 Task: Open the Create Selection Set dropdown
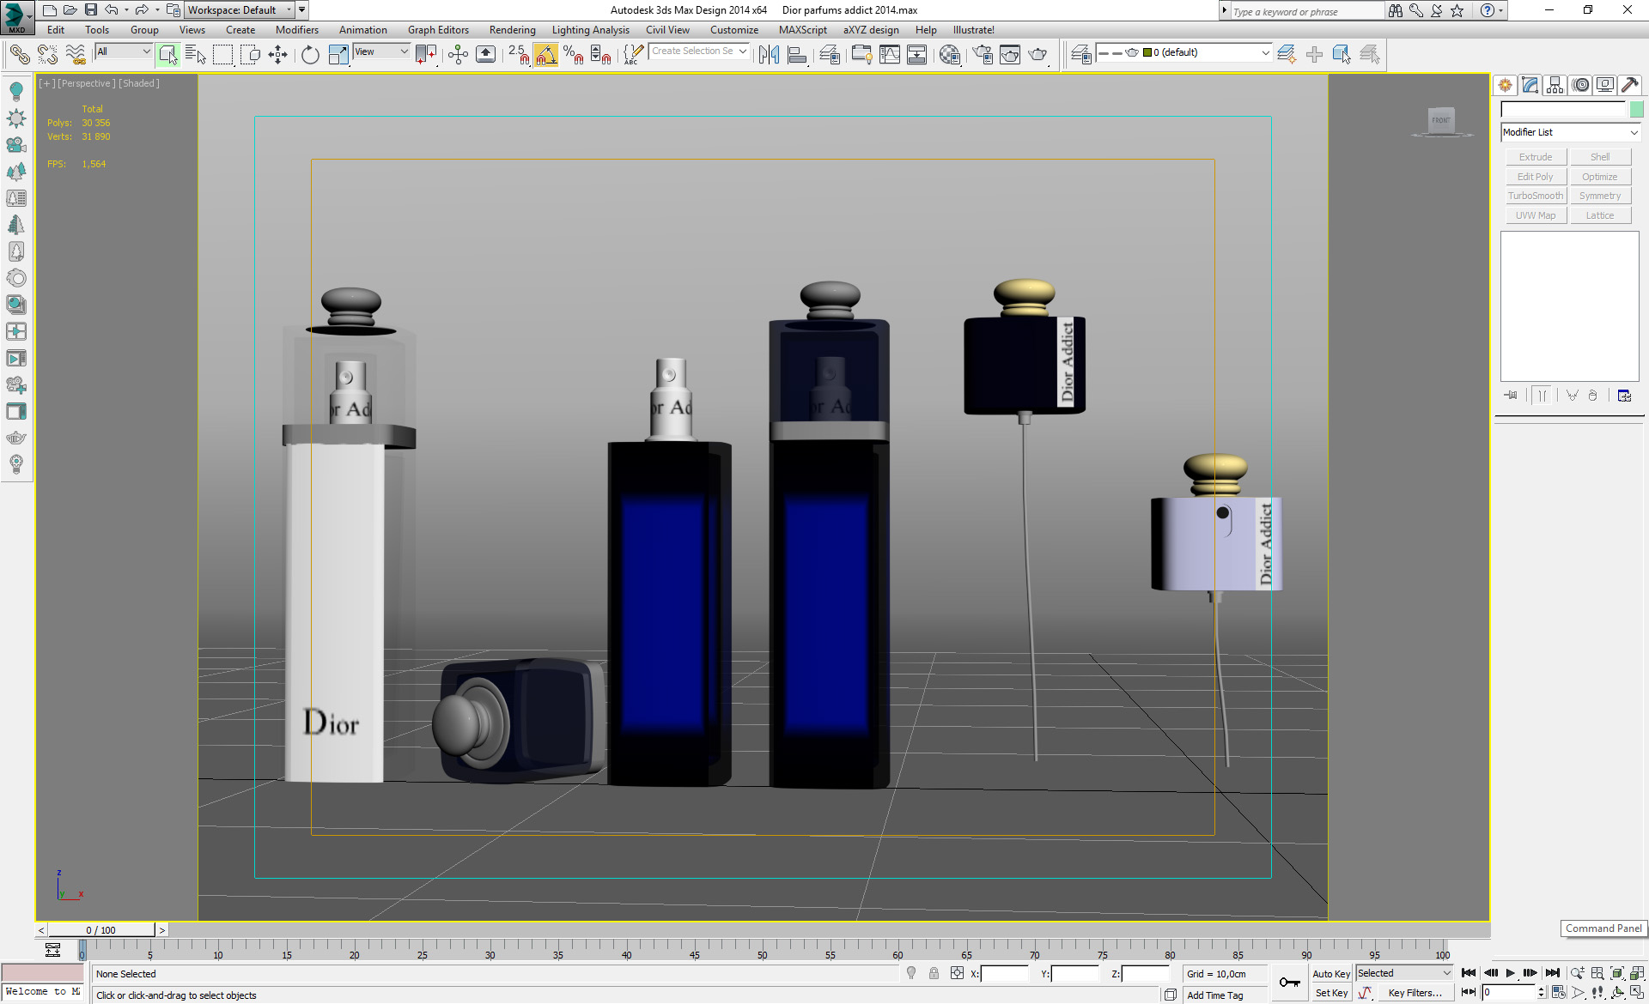(699, 51)
